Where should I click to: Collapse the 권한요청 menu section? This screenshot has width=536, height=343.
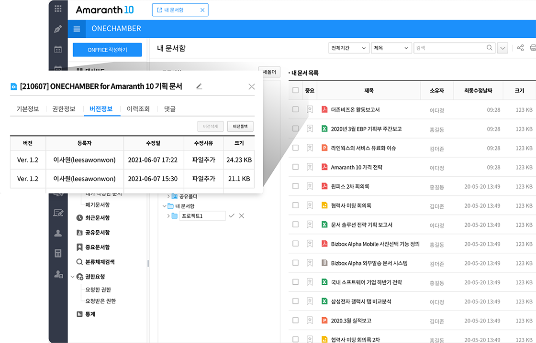(72, 277)
